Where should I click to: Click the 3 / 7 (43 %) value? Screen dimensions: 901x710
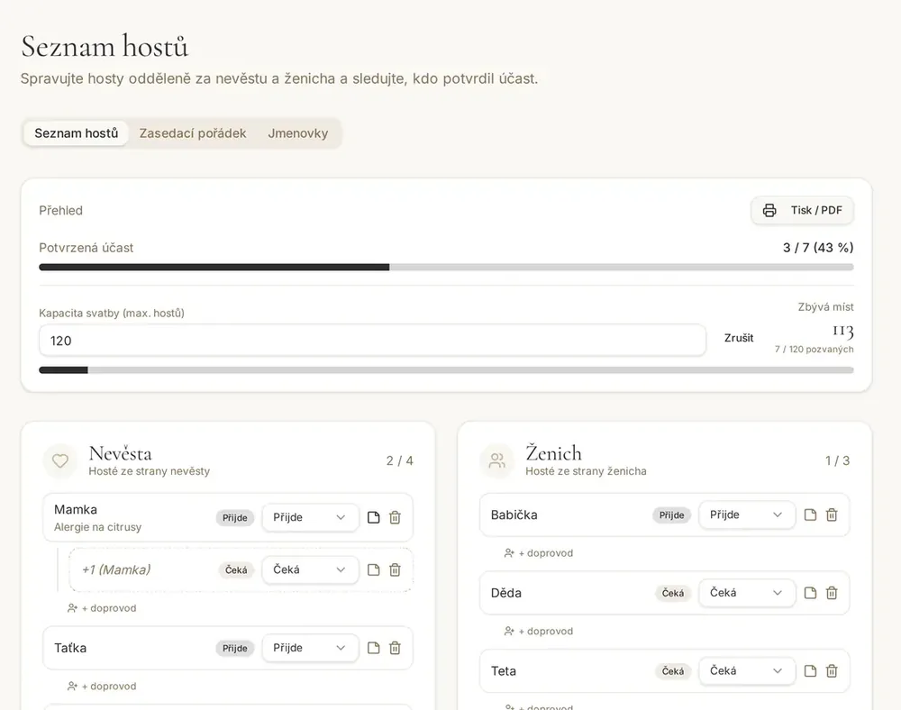818,248
